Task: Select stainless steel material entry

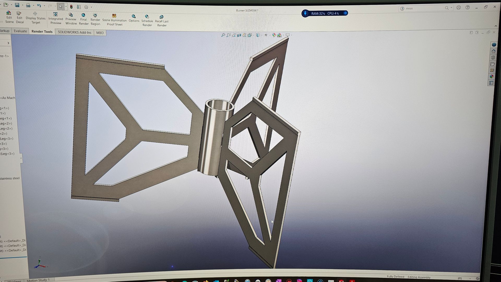Action: coord(10,178)
